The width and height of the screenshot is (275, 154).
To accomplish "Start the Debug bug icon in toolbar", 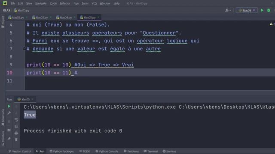I will click(269, 10).
